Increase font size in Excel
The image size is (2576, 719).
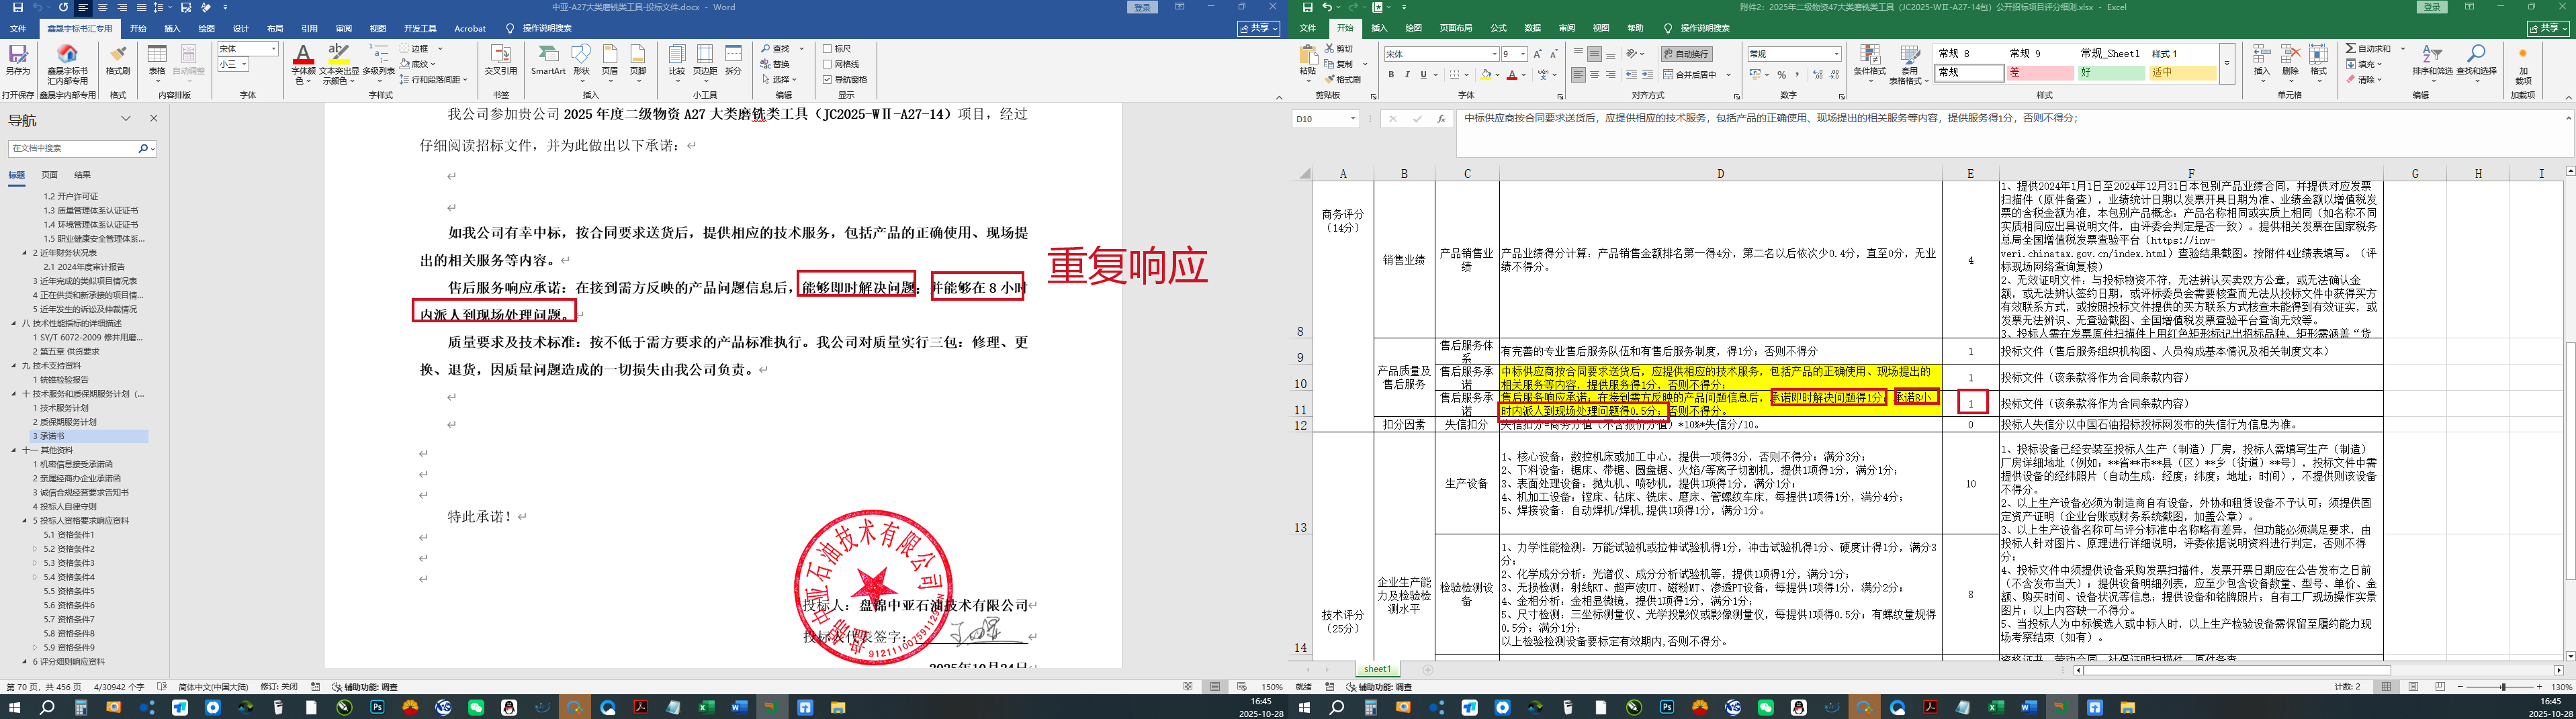pos(1537,54)
